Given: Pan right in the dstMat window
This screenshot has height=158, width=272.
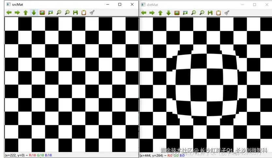Looking at the screenshot, I should pos(152,13).
